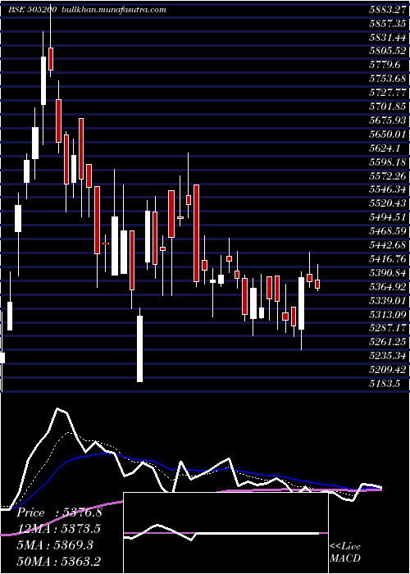Click the 5572.26 price axis label
The image size is (410, 574).
tap(388, 176)
